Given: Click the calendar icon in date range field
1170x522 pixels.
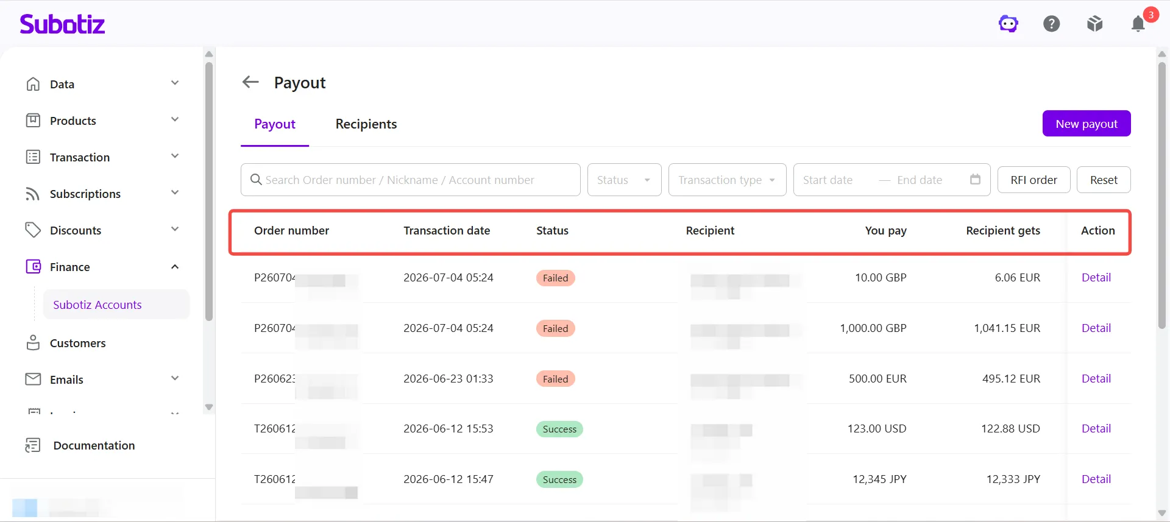Looking at the screenshot, I should point(975,180).
